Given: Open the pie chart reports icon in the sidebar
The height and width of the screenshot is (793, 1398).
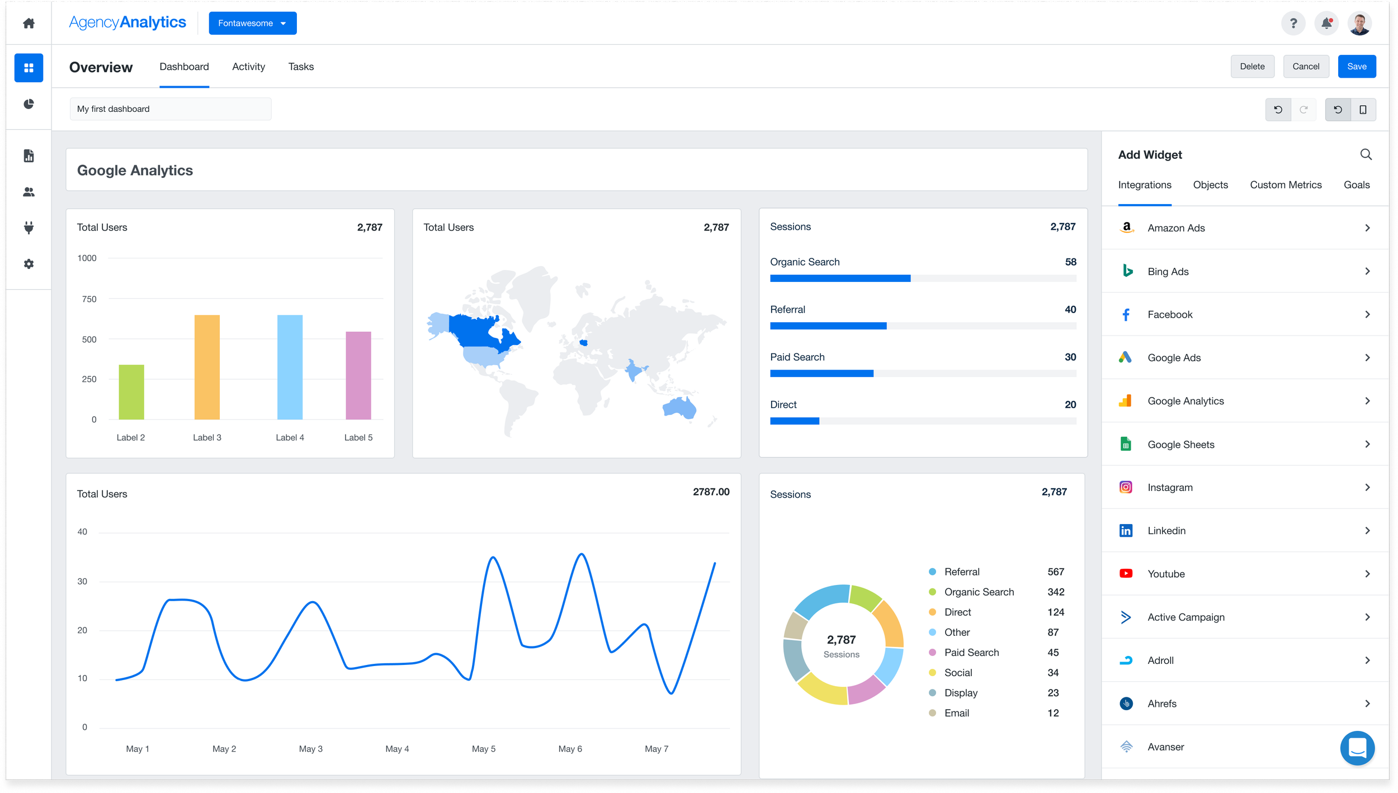Looking at the screenshot, I should 29,104.
